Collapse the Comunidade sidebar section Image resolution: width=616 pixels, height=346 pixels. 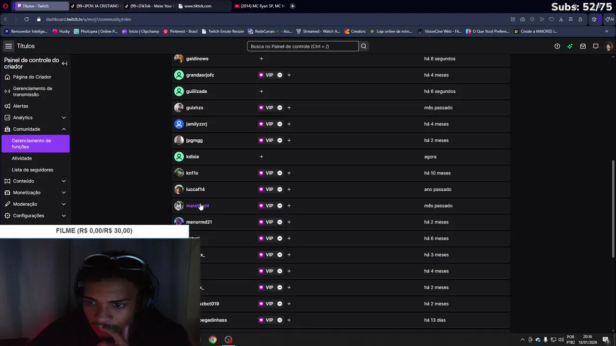[x=64, y=129]
